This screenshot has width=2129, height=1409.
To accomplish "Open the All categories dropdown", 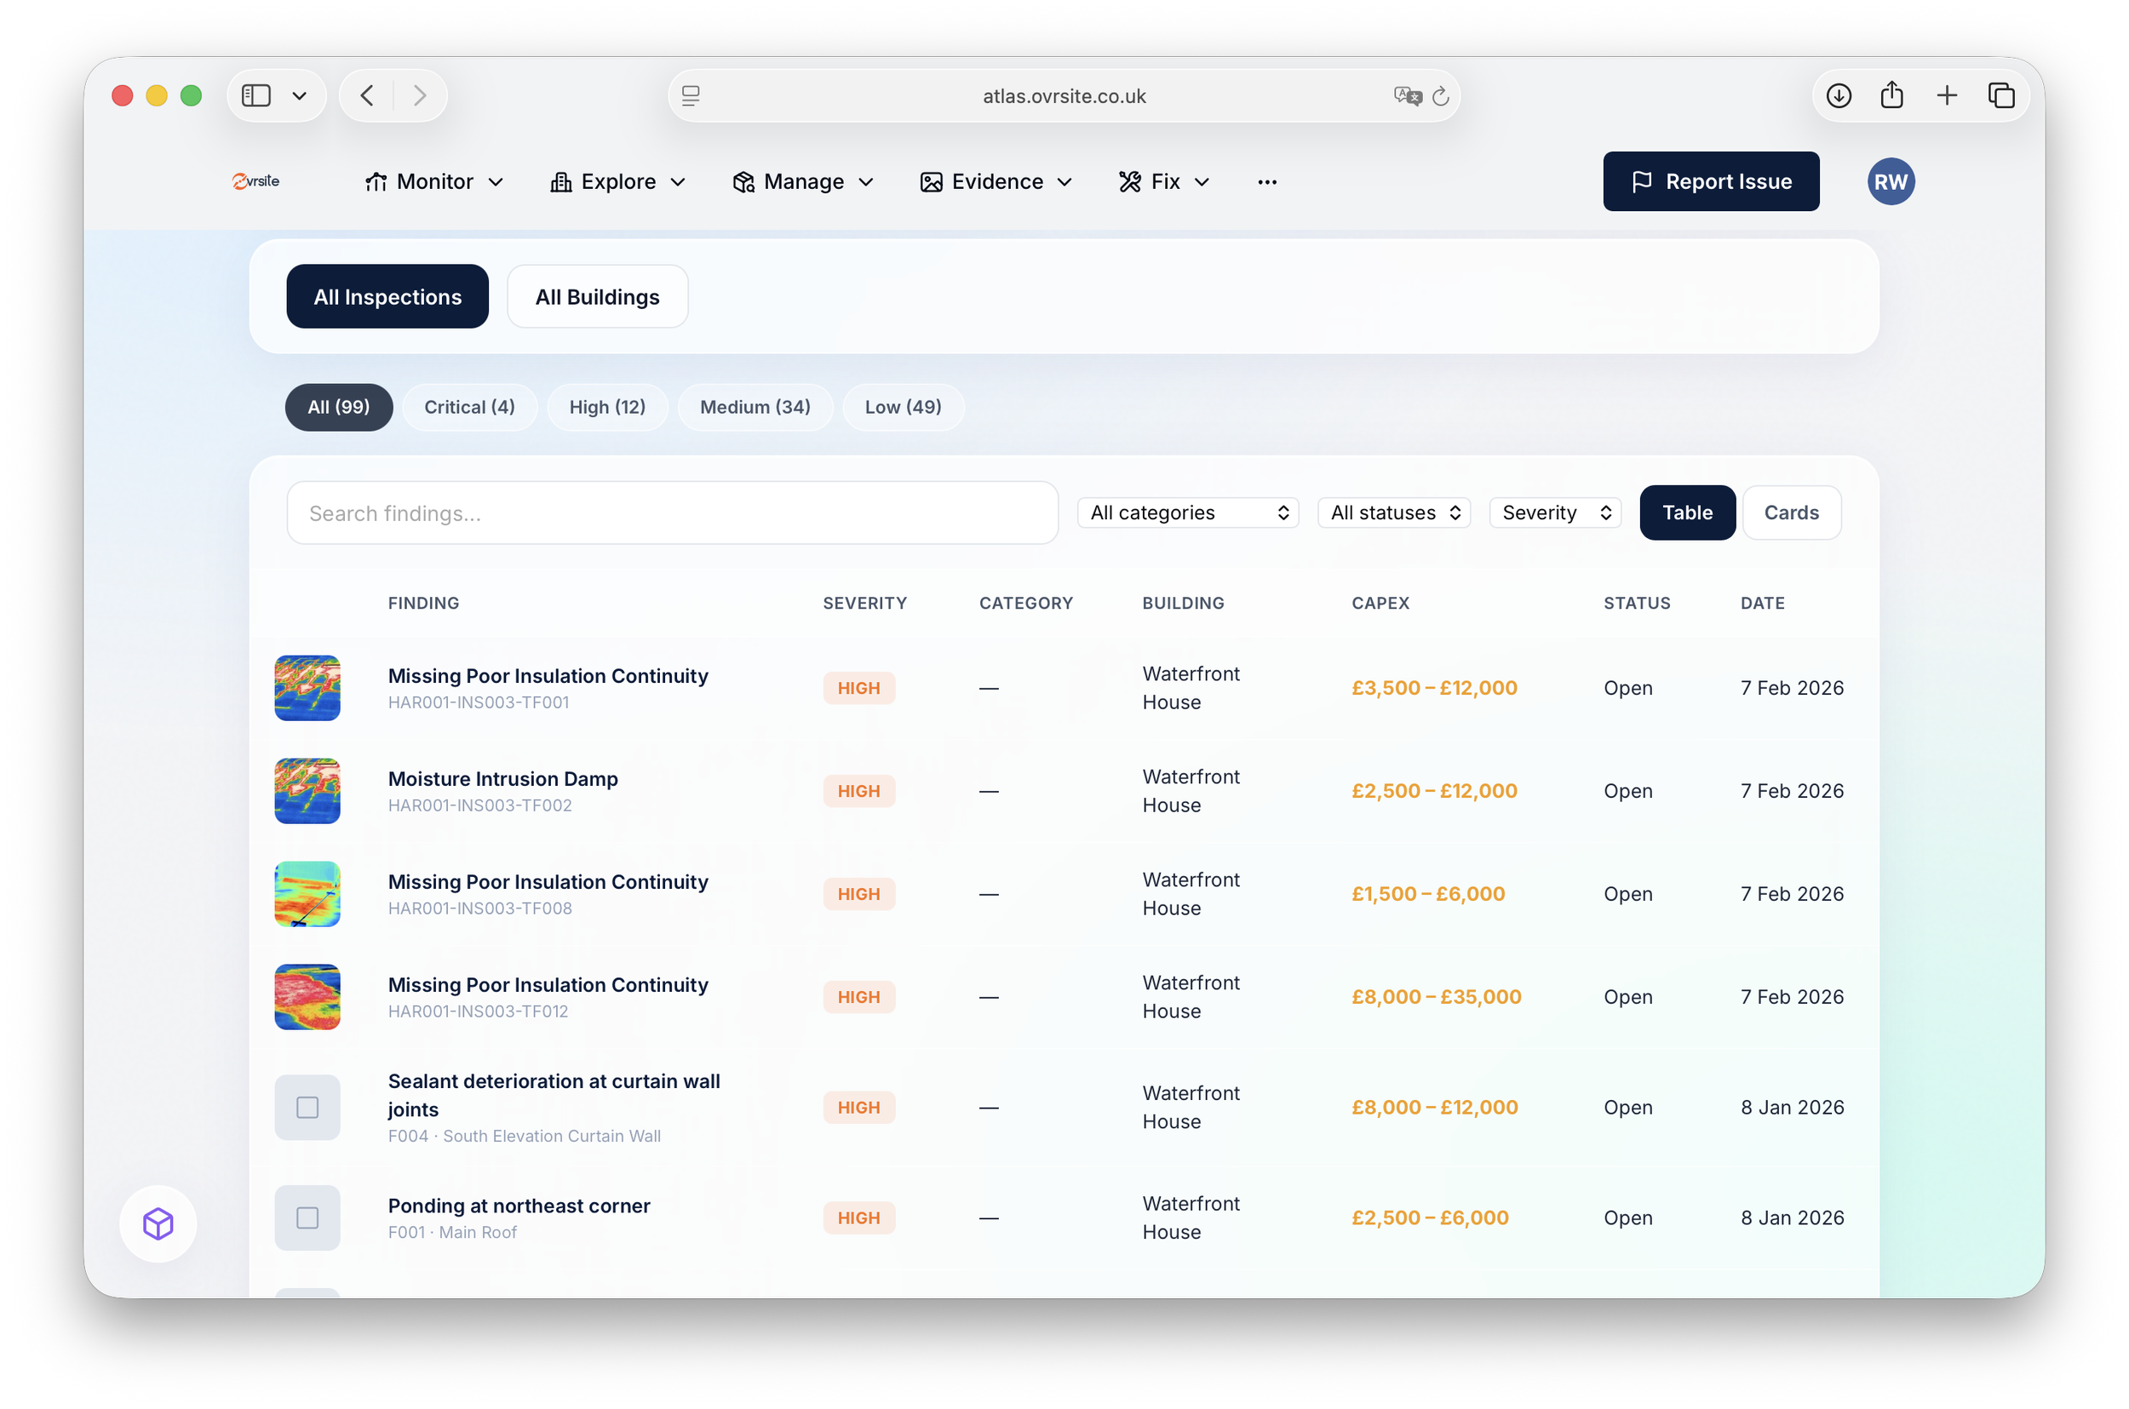I will pyautogui.click(x=1187, y=513).
